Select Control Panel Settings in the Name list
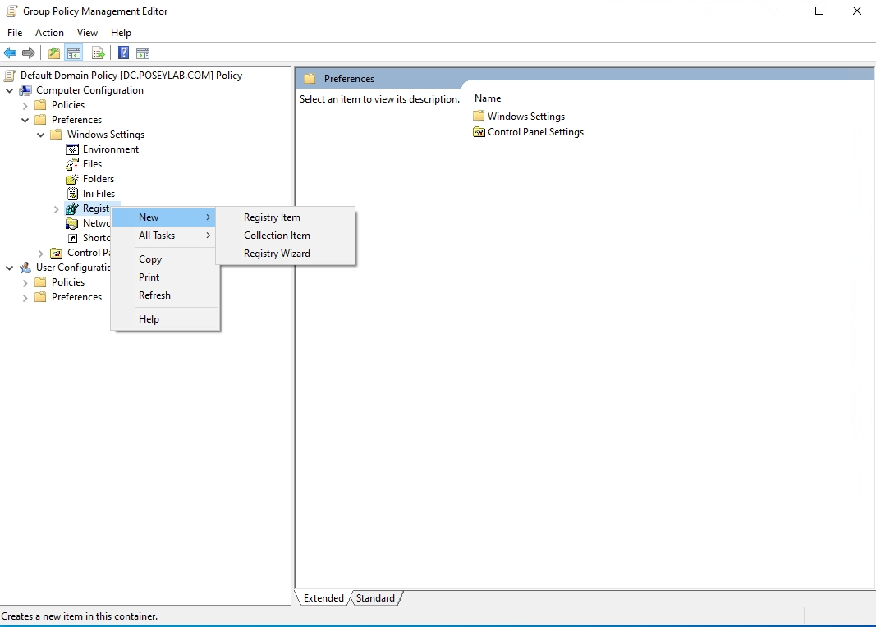This screenshot has width=876, height=627. pyautogui.click(x=534, y=132)
